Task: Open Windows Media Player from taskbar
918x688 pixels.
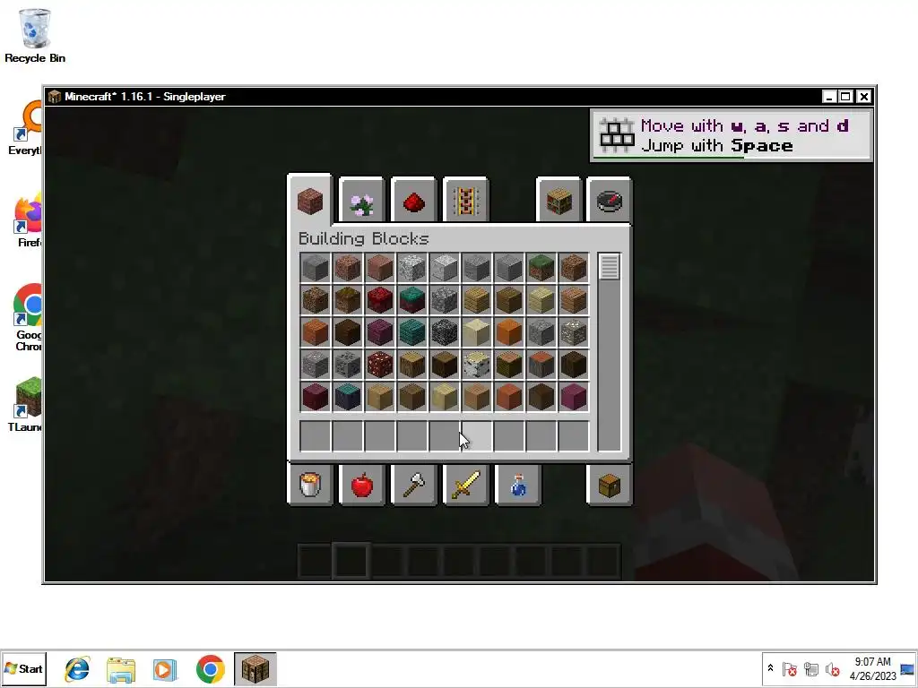Action: tap(165, 669)
